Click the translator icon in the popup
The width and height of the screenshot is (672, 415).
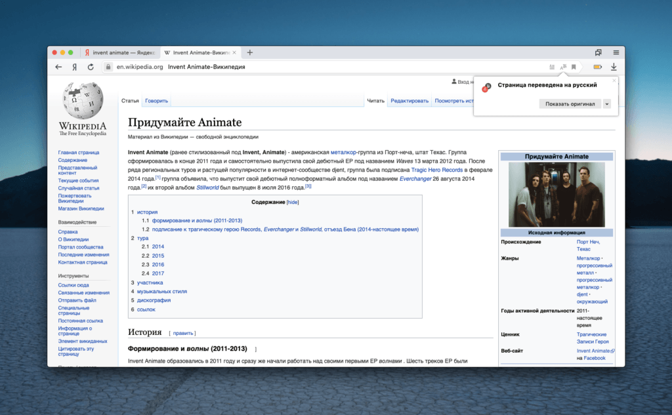486,87
